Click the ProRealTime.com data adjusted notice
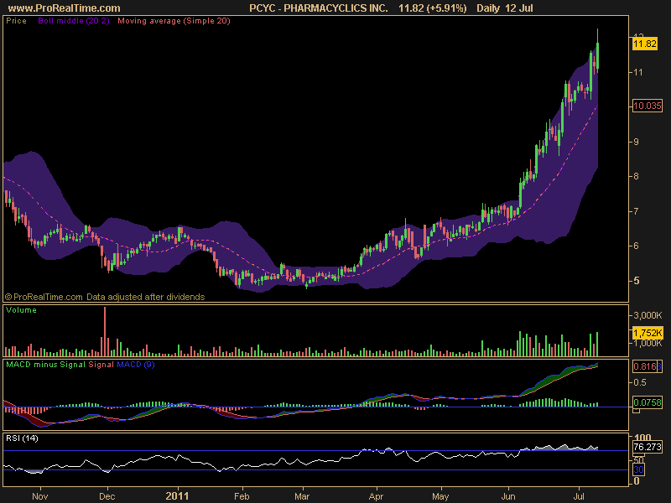 pyautogui.click(x=105, y=297)
